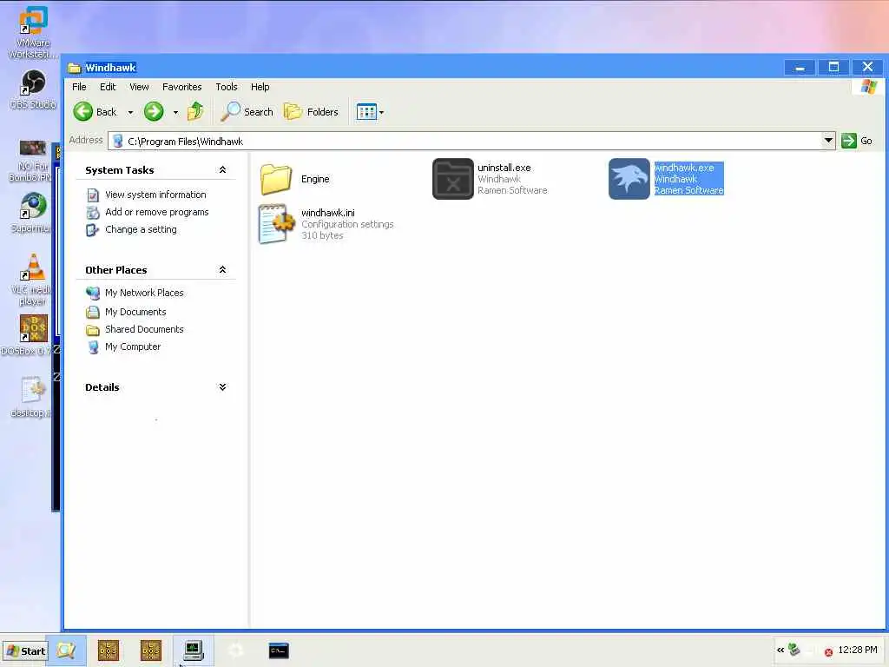This screenshot has height=667, width=889.
Task: Expand the Details panel
Action: click(x=222, y=386)
